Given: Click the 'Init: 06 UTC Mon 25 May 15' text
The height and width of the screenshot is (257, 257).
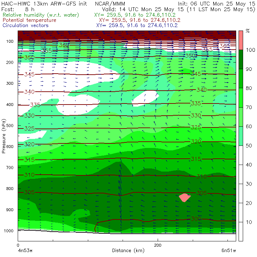Looking at the screenshot, I should (216, 3).
